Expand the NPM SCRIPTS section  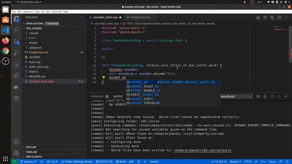54,157
